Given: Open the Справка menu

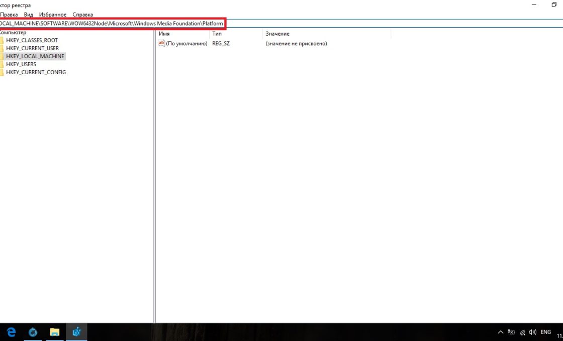Looking at the screenshot, I should point(82,15).
